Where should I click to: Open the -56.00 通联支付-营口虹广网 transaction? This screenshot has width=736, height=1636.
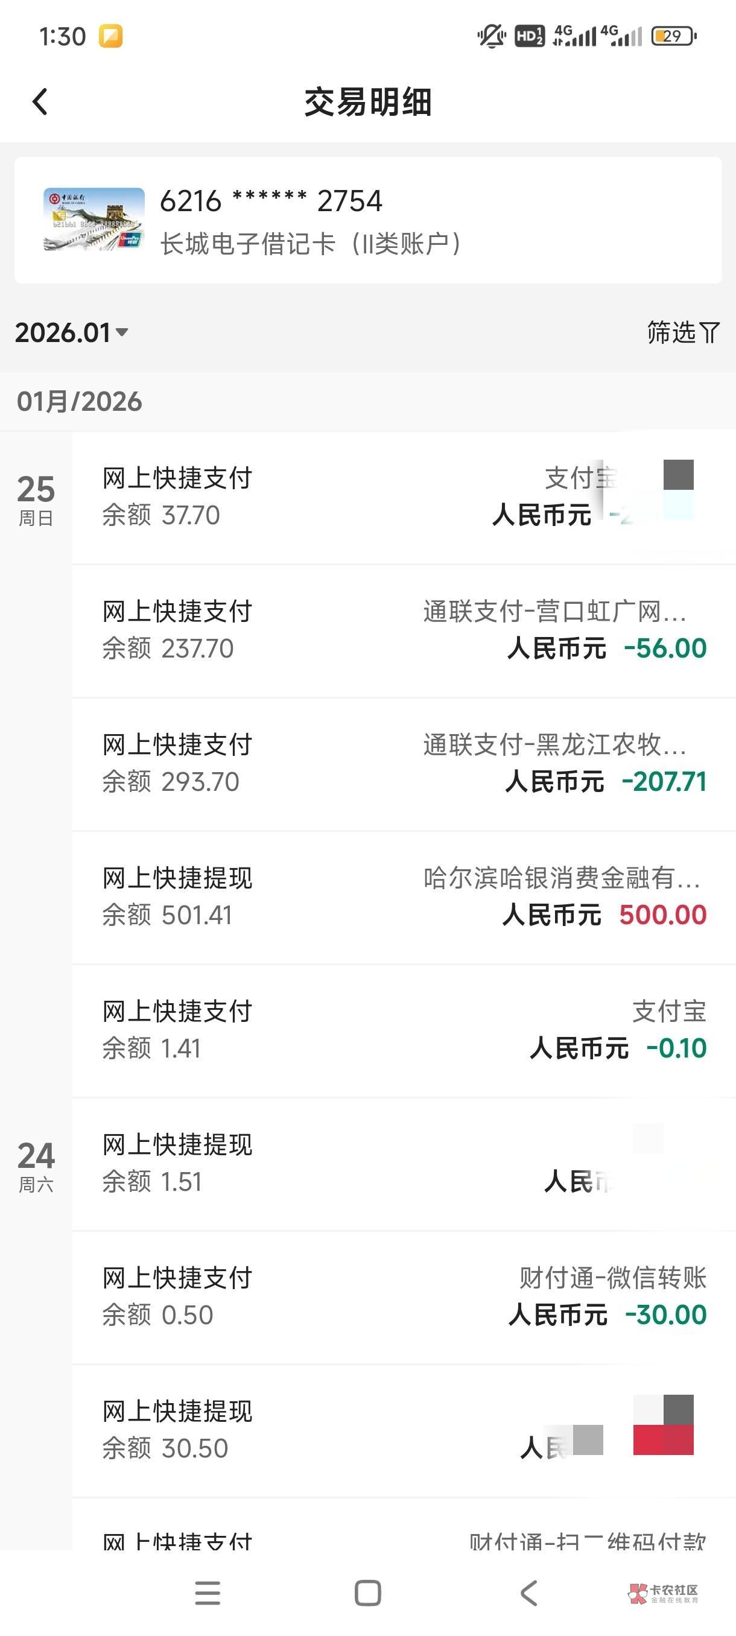(403, 630)
